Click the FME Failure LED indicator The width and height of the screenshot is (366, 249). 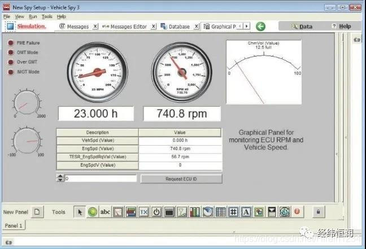pos(11,43)
